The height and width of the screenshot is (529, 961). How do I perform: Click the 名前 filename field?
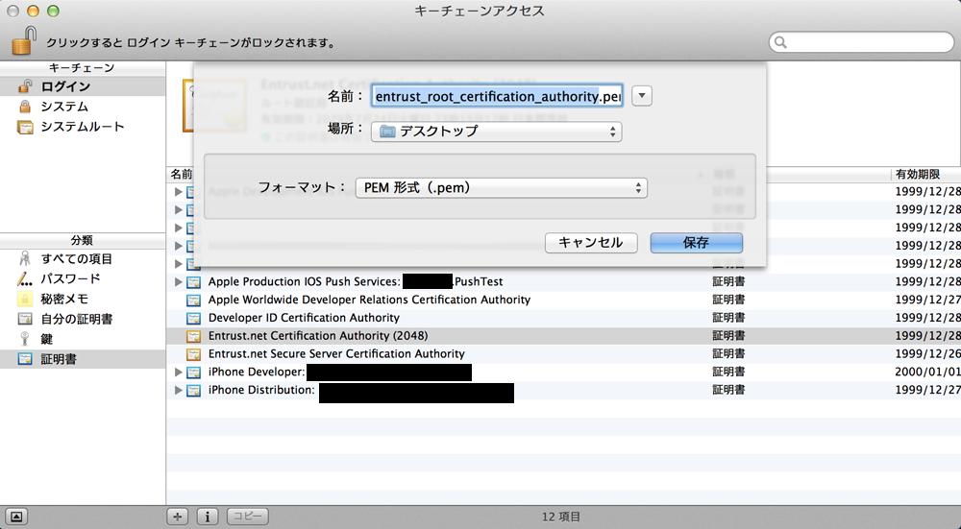coord(497,96)
